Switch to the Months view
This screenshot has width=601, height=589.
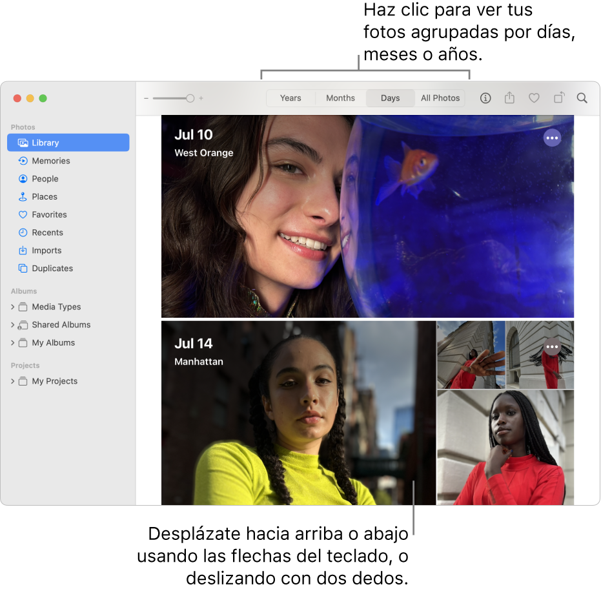[340, 98]
